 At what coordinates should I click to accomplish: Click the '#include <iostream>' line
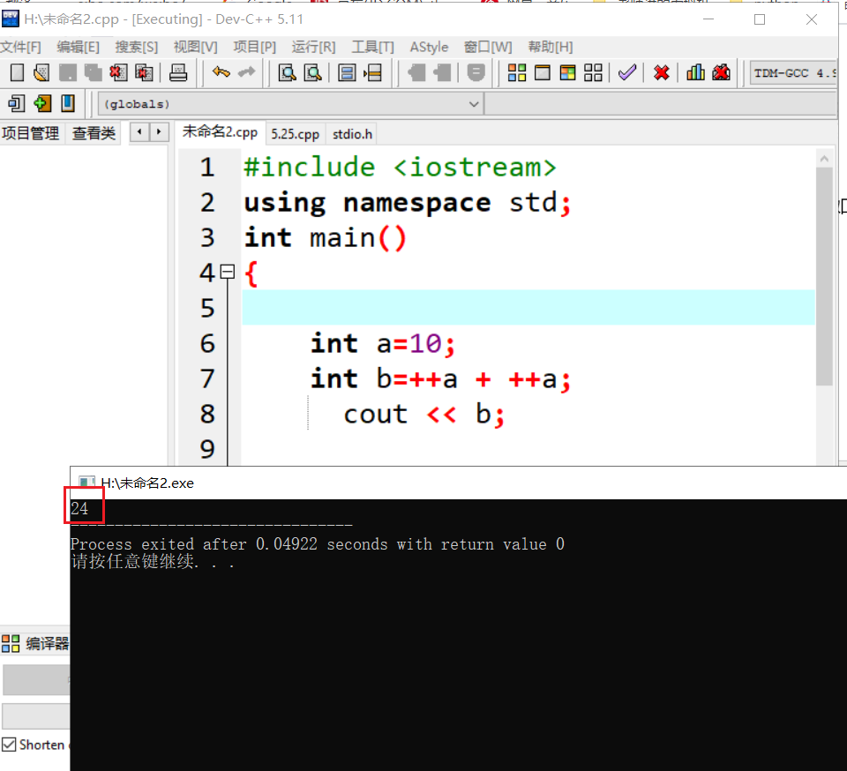(400, 167)
